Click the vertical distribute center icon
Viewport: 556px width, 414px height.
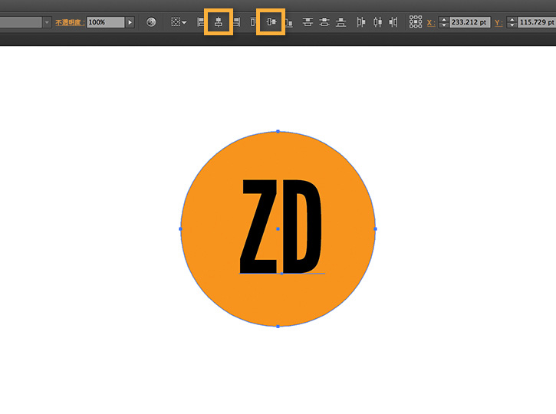coord(324,22)
